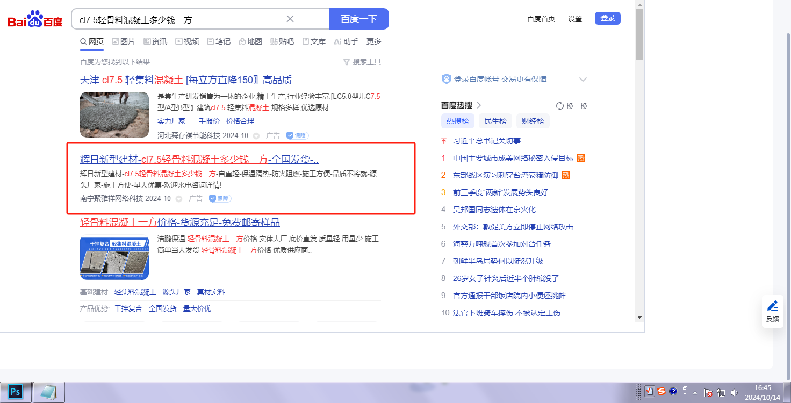791x403 pixels.
Task: Click the Baidu logo
Action: point(35,19)
